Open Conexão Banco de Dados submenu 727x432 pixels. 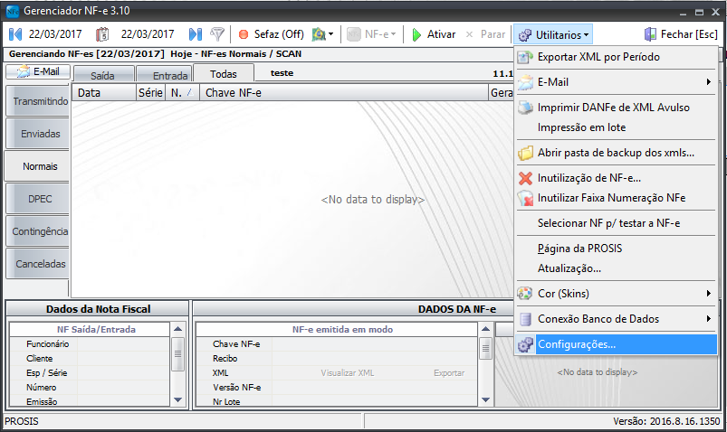coord(617,318)
